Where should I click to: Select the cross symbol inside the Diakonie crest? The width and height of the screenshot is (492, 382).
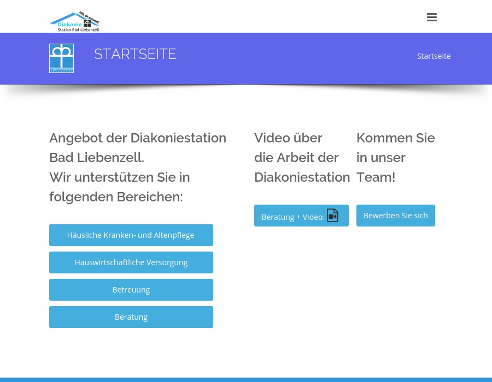(x=61, y=57)
